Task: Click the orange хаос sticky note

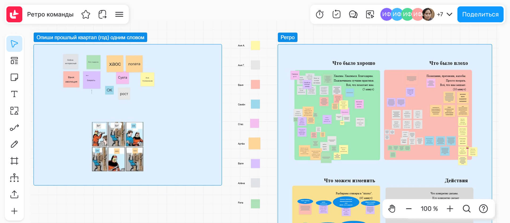Action: (115, 64)
